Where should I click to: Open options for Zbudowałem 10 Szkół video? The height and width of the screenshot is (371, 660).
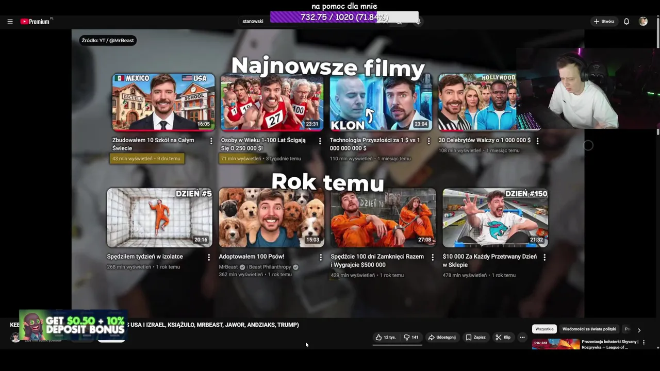(211, 141)
